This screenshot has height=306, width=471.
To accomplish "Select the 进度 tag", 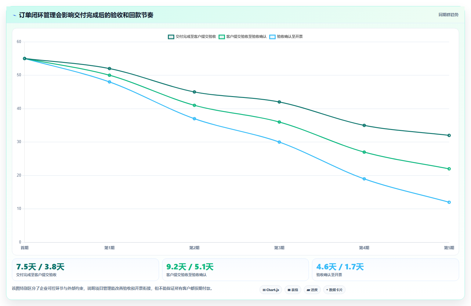I will click(312, 290).
